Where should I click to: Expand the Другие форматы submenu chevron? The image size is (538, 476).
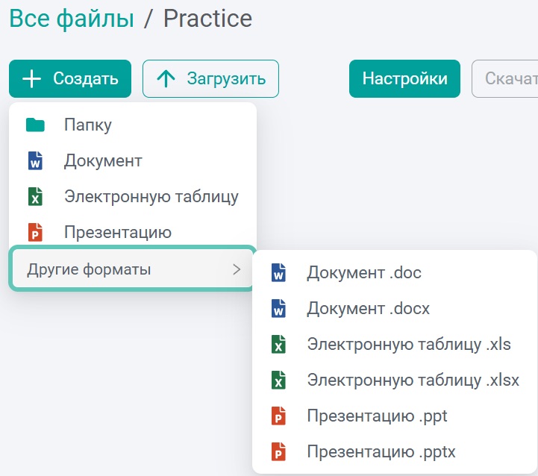[x=237, y=269]
